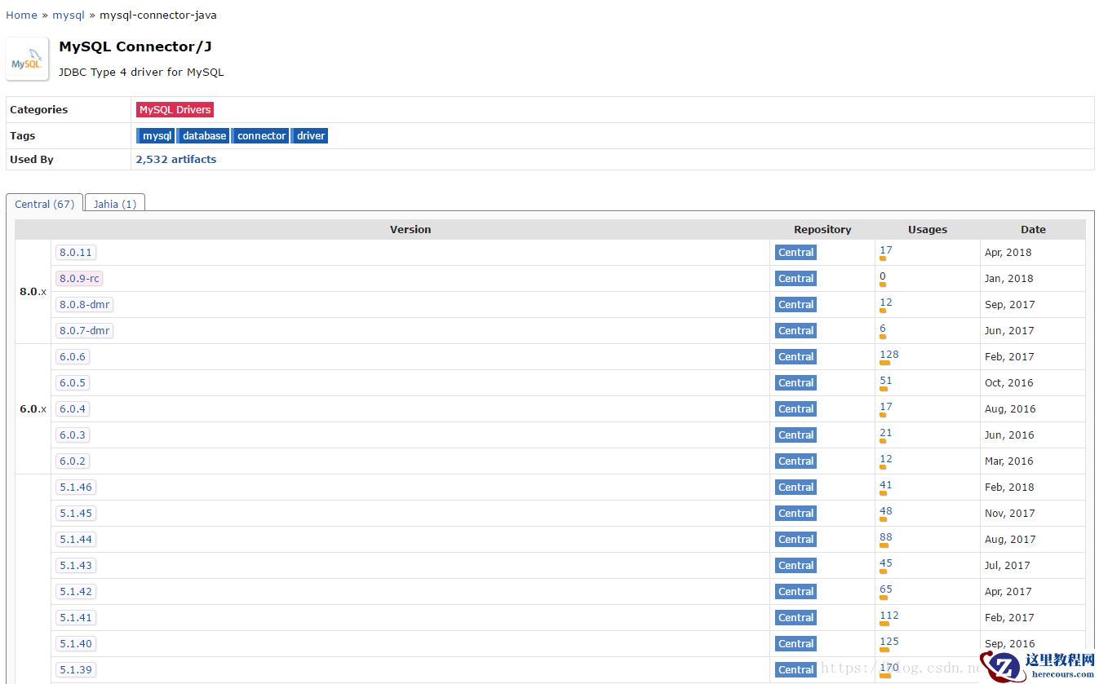Go to Home breadcrumb
Image resolution: width=1099 pixels, height=684 pixels.
(x=21, y=15)
